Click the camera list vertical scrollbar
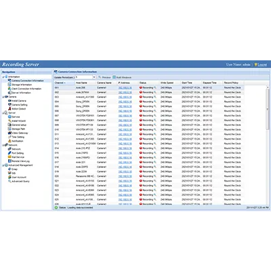 268,144
